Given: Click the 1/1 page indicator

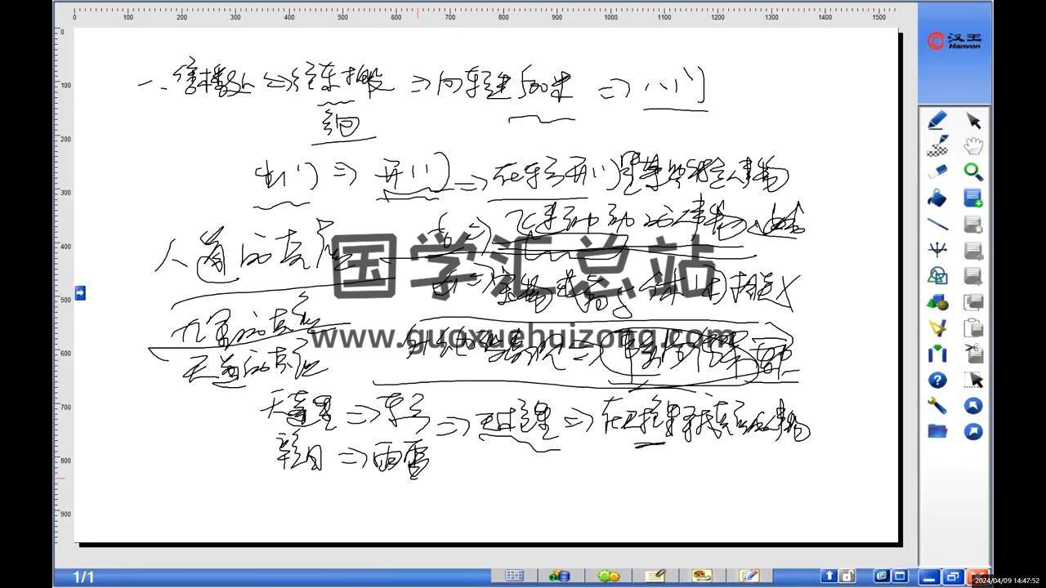Looking at the screenshot, I should click(84, 577).
